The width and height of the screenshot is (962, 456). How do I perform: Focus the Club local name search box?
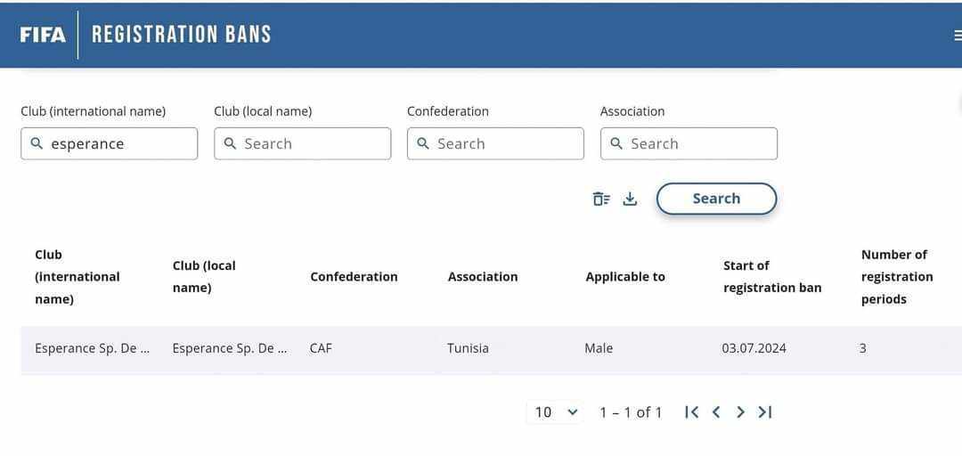tap(303, 143)
